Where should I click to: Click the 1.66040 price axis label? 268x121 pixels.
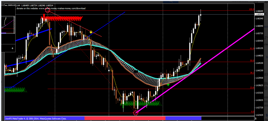point(260,26)
